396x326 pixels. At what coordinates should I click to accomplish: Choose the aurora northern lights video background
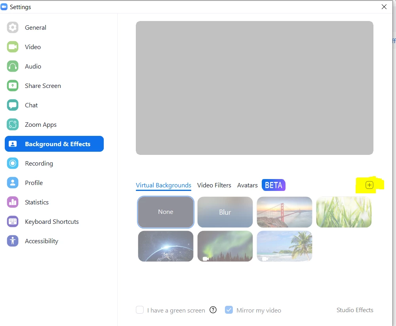tap(225, 246)
